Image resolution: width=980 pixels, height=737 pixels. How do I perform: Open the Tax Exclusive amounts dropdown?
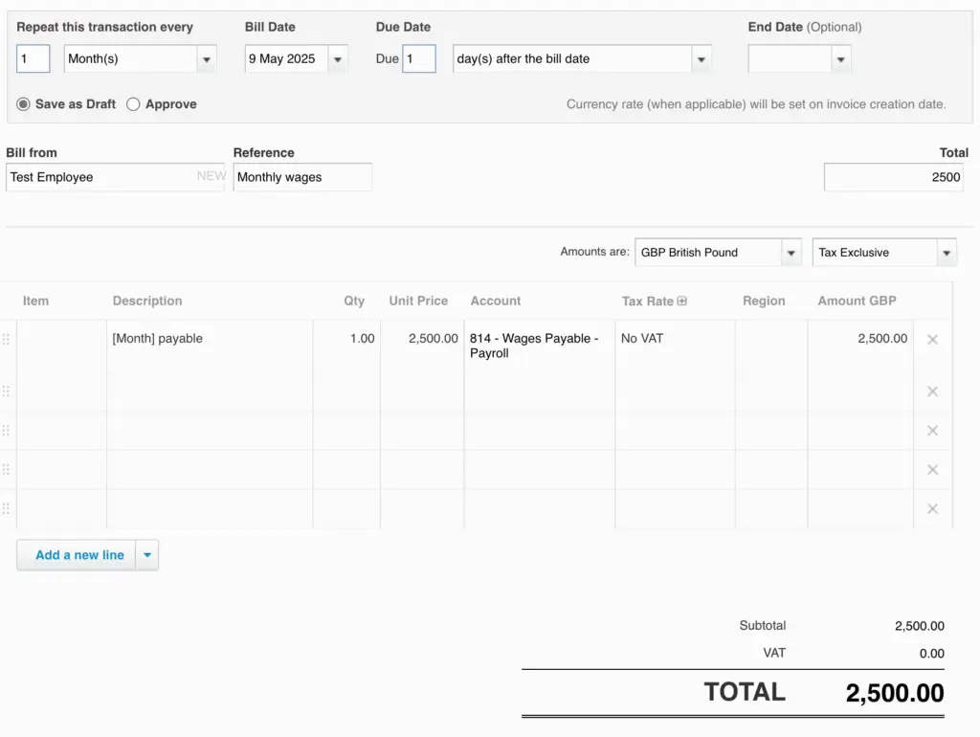coord(947,253)
